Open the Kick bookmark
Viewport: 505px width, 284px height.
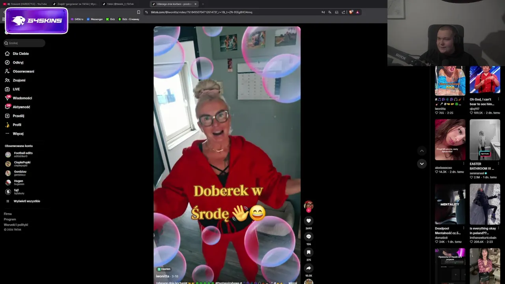(110, 19)
